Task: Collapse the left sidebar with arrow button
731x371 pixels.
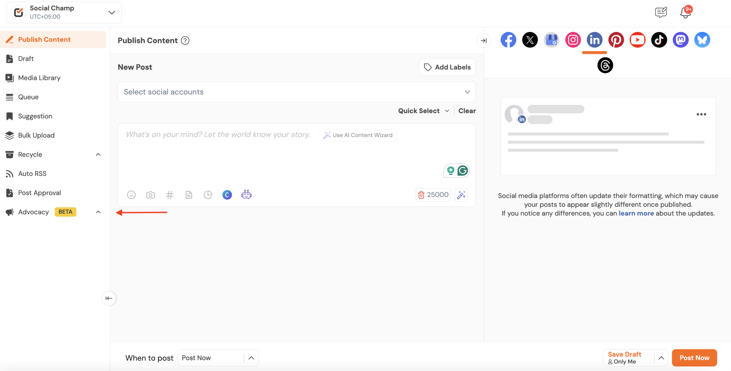Action: pos(109,298)
